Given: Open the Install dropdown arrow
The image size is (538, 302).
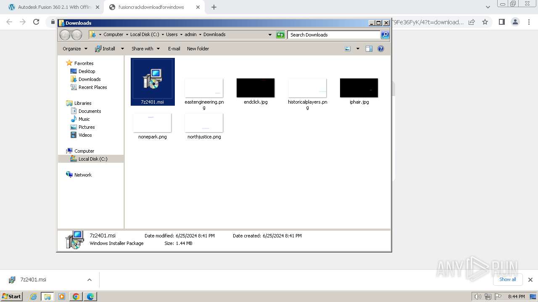Looking at the screenshot, I should (x=122, y=49).
